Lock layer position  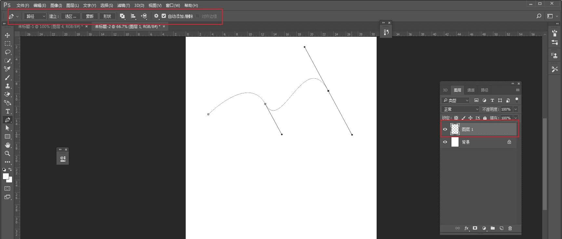coord(470,118)
